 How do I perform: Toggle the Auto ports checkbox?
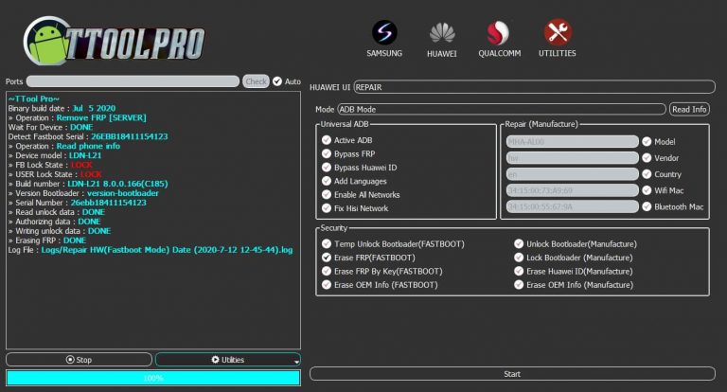click(x=277, y=81)
